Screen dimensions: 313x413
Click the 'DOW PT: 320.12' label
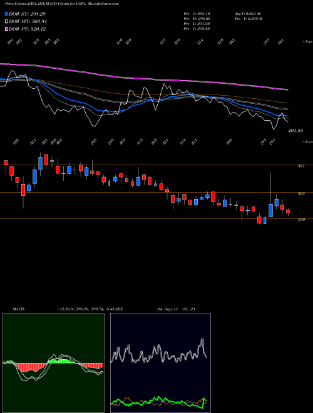click(x=28, y=29)
